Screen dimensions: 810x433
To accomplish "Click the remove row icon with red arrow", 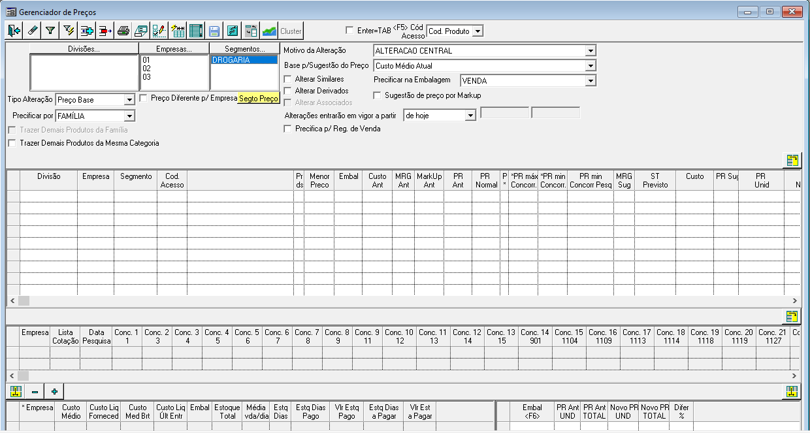I will coord(105,31).
